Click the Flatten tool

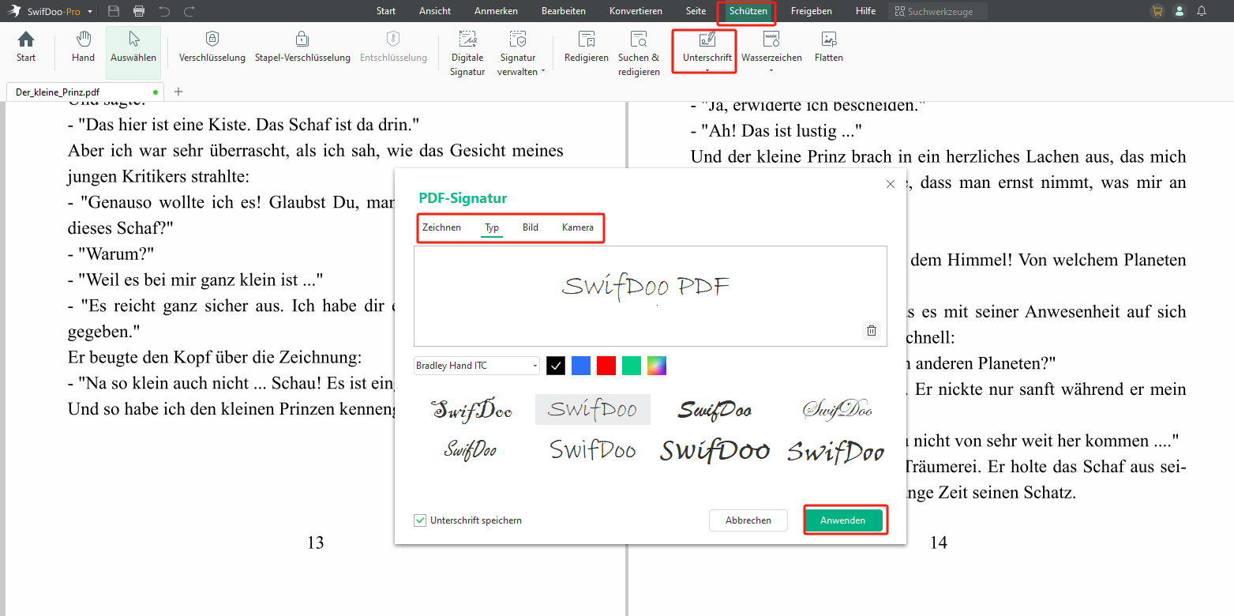click(829, 47)
